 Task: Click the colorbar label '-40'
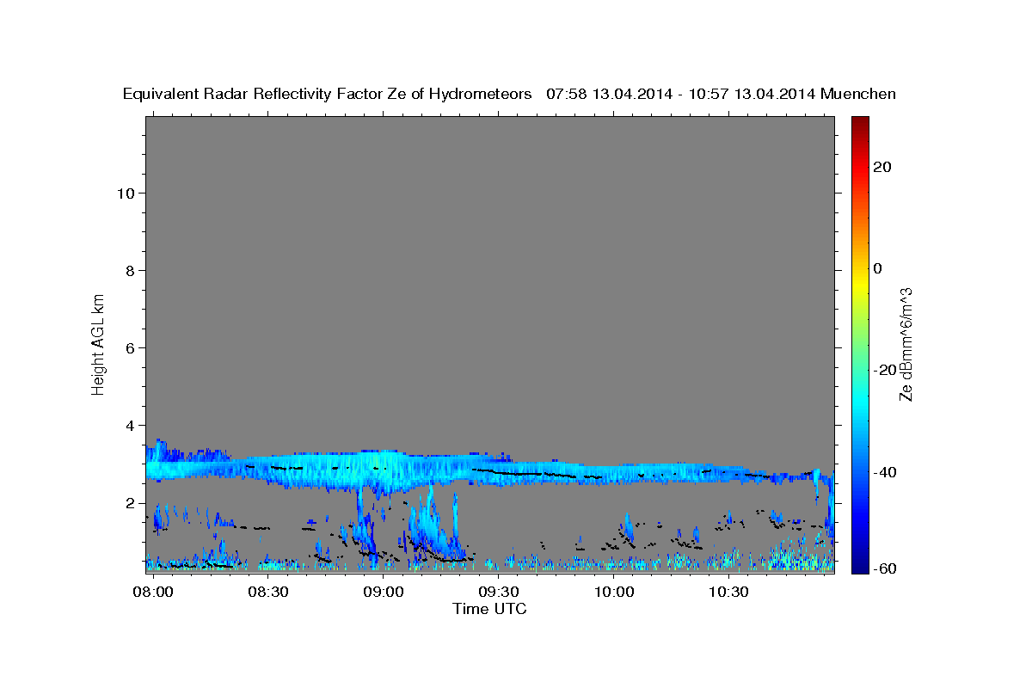pyautogui.click(x=885, y=472)
